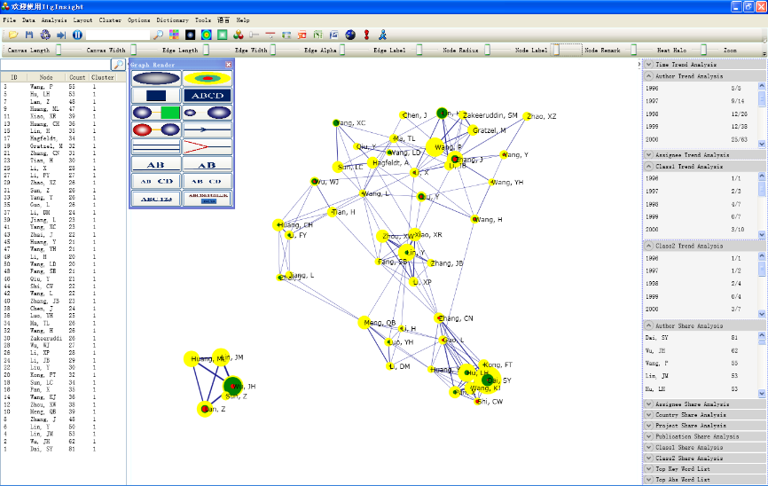Choose the red-and-blue nodes render option
The image size is (768, 486).
click(156, 129)
